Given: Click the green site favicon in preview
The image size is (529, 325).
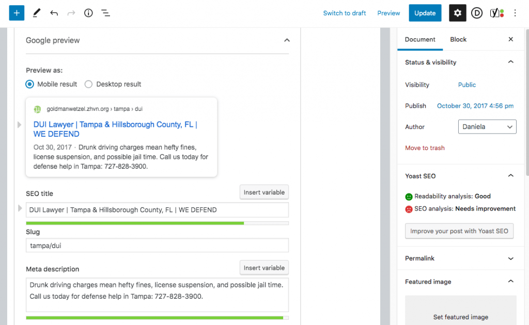Looking at the screenshot, I should pos(37,109).
